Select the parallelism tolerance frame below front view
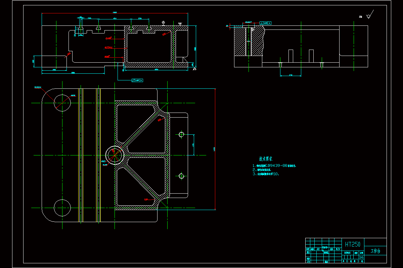Image resolution: width=403 pixels, height=268 pixels. tap(138, 80)
